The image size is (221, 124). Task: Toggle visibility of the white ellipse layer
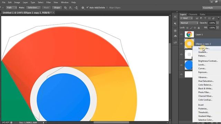coord(181,54)
